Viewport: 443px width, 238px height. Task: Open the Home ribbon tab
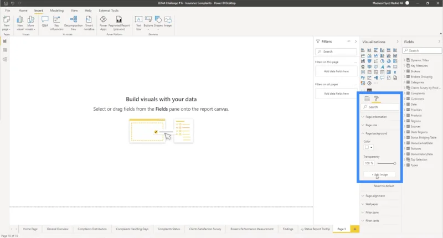(x=23, y=11)
